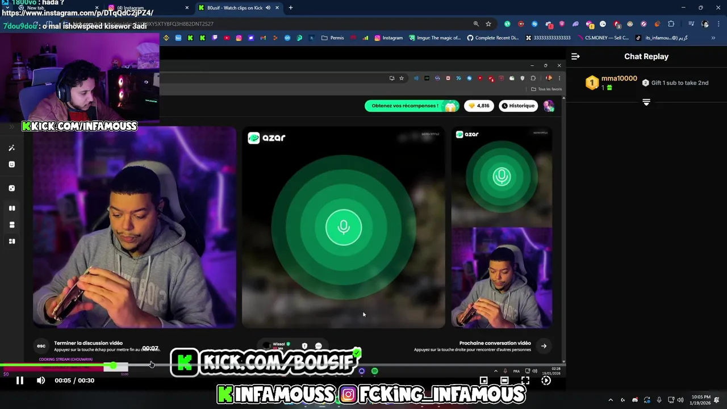The image size is (727, 409).
Task: Collapse the Chat Replay panel
Action: click(x=575, y=56)
